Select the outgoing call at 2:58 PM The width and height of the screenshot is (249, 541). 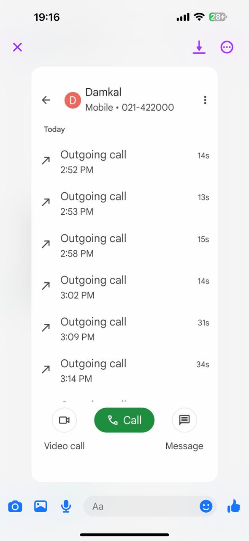[x=124, y=245]
